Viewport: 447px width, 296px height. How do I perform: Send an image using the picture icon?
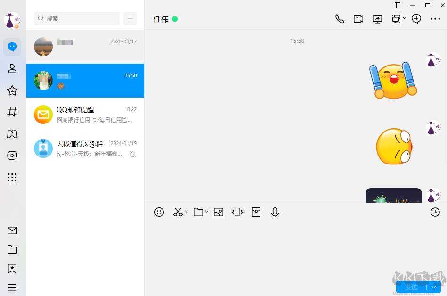tap(218, 212)
